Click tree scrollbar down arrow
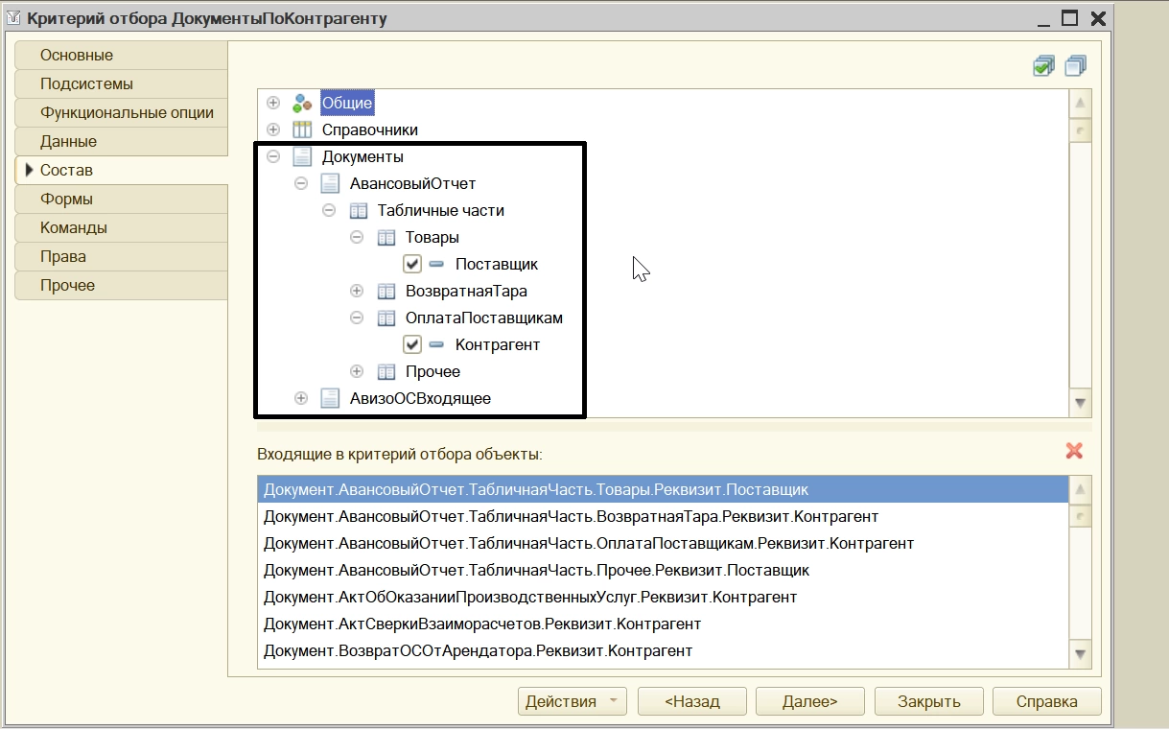Image resolution: width=1169 pixels, height=730 pixels. (x=1081, y=403)
